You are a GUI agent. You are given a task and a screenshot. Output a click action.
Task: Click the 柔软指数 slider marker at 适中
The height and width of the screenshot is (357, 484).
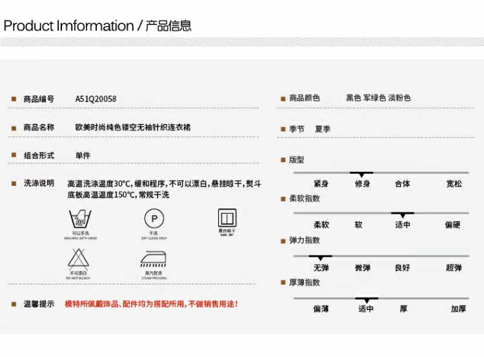pyautogui.click(x=403, y=214)
